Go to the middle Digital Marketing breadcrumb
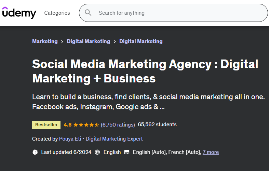 click(x=89, y=41)
